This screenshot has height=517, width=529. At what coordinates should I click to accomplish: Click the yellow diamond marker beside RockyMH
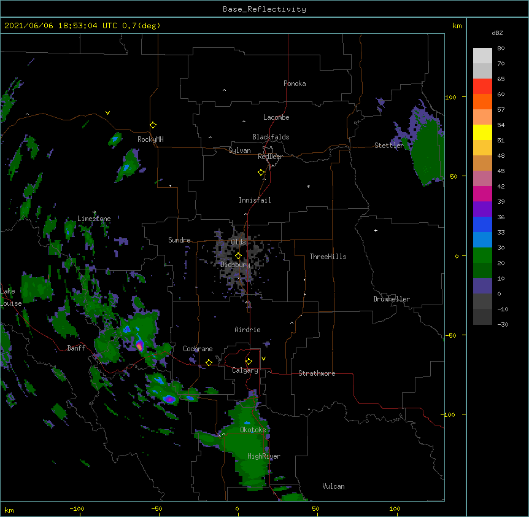coord(153,125)
